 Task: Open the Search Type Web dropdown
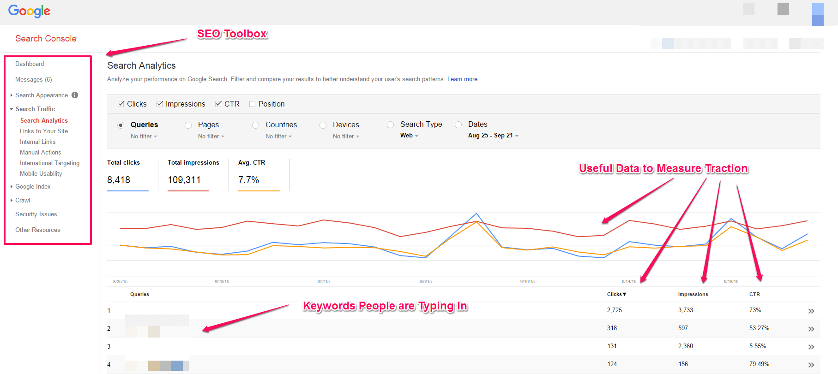click(409, 136)
